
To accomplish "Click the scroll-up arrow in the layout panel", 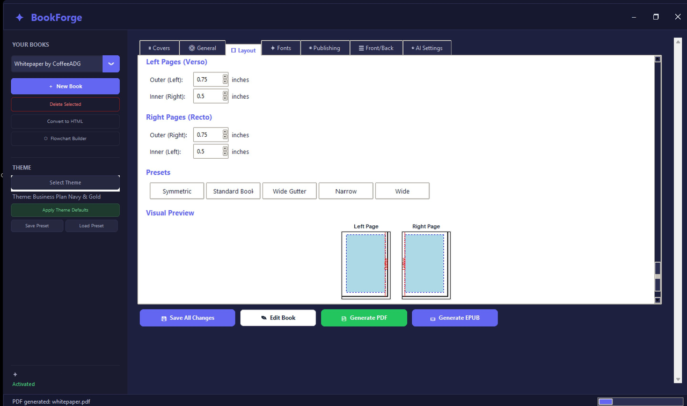I will pyautogui.click(x=657, y=59).
